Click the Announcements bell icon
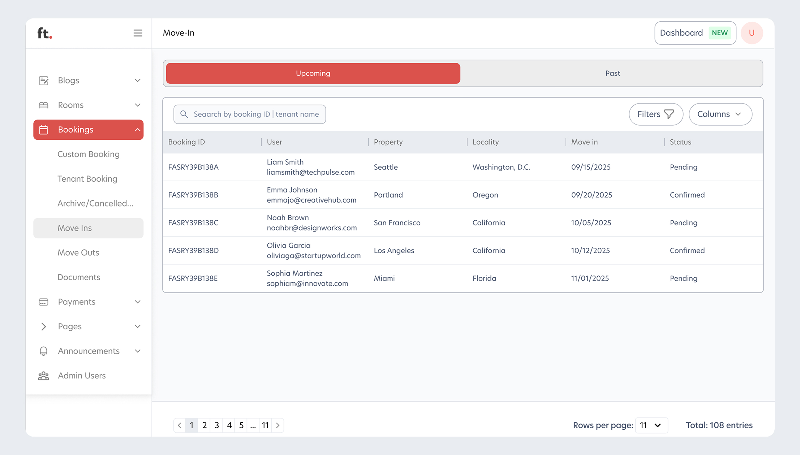 pyautogui.click(x=43, y=351)
